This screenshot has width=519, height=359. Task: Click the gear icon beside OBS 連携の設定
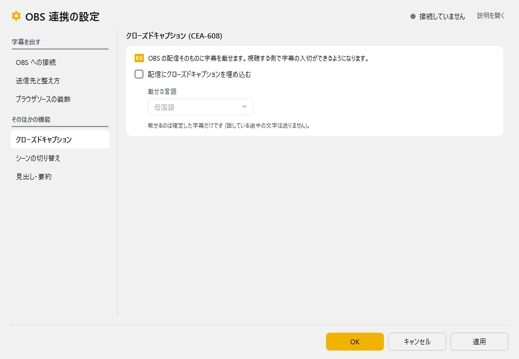[16, 16]
